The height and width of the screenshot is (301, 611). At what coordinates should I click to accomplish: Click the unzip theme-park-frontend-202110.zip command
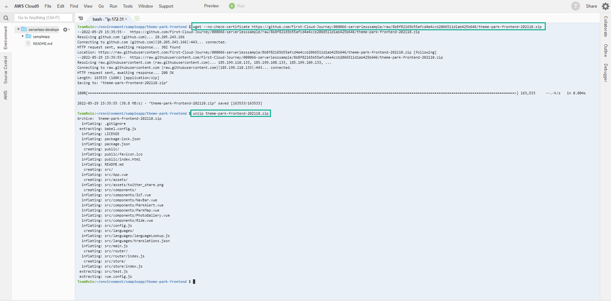click(x=231, y=113)
